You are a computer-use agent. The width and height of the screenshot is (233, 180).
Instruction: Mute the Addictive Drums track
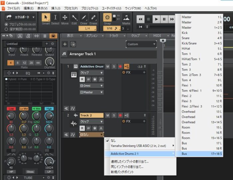tap(108, 67)
